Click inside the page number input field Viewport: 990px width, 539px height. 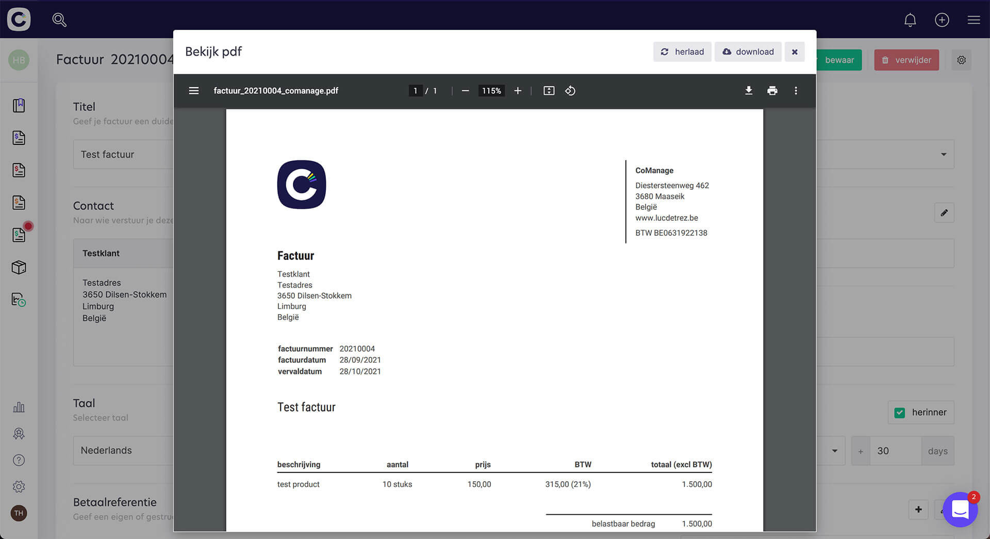point(416,90)
